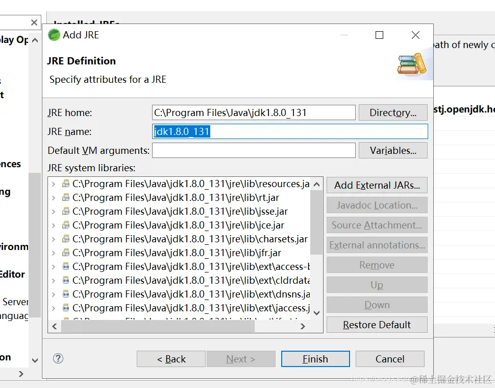Screen dimensions: 495x388
Task: Click the library list vertical scrollbar thumb
Action: tap(316, 223)
